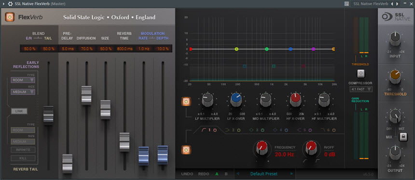Image resolution: width=415 pixels, height=180 pixels.
Task: Toggle the EQ section power button
Action: pyautogui.click(x=186, y=150)
